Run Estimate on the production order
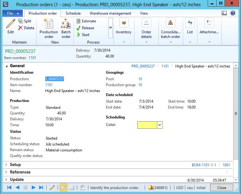241x194 pixels. click(x=86, y=21)
